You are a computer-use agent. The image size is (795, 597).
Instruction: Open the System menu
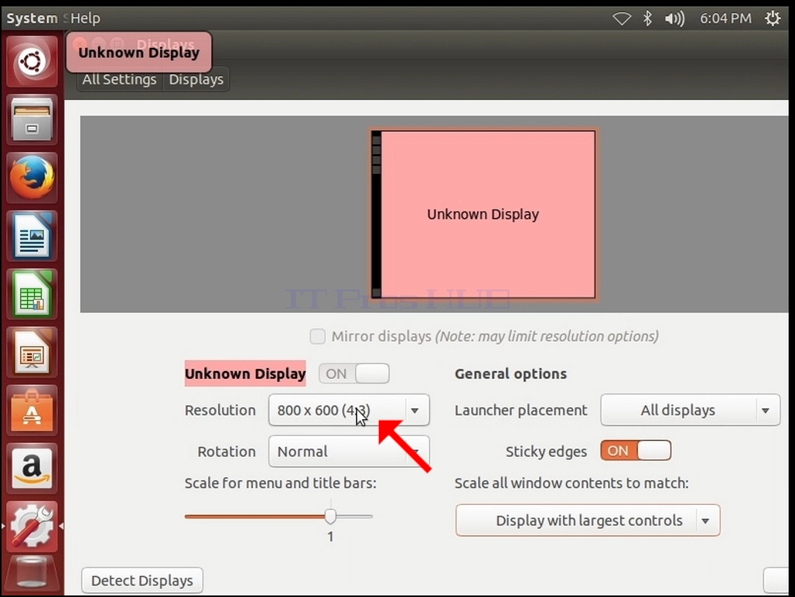pos(32,19)
